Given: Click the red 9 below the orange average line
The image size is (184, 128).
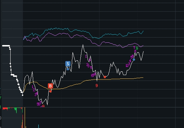Looking at the screenshot, I should [x=97, y=86].
